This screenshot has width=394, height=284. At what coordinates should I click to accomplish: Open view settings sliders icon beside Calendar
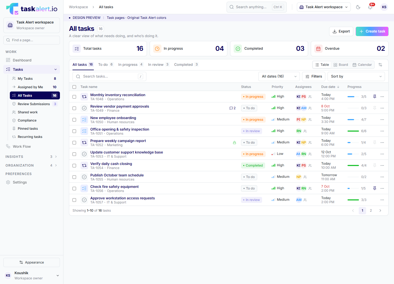(380, 65)
